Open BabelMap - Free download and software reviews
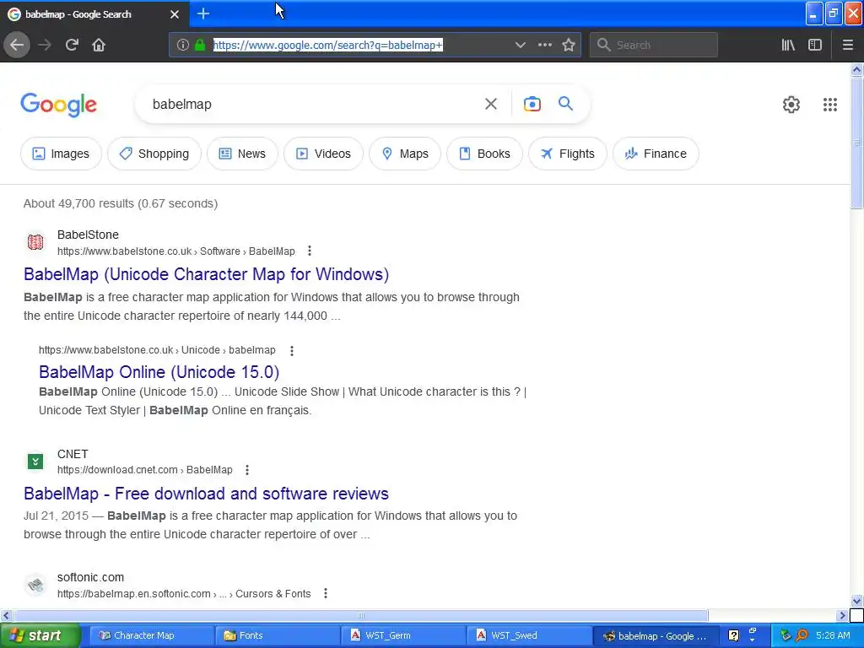 tap(206, 493)
